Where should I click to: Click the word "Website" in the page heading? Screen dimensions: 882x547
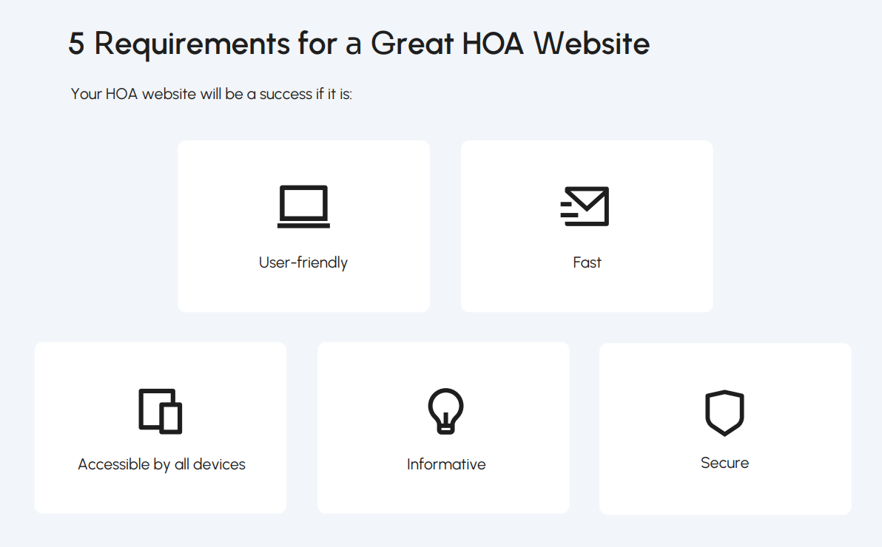pos(592,44)
